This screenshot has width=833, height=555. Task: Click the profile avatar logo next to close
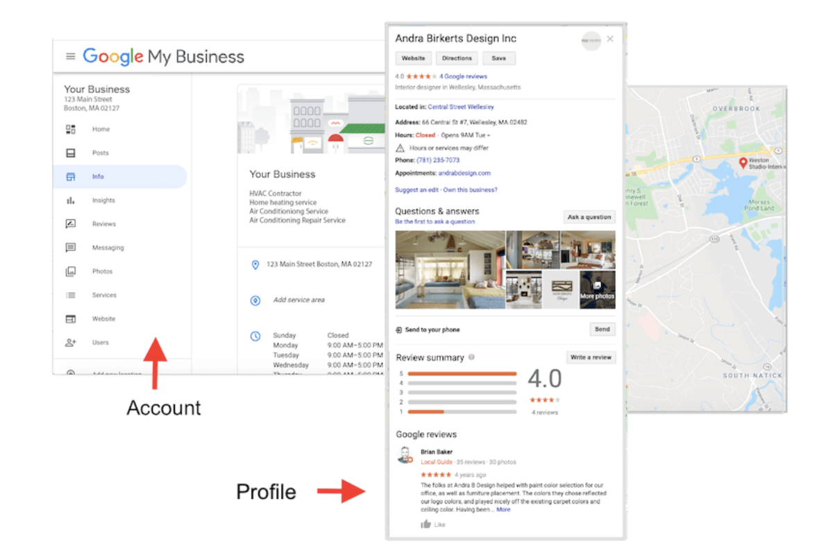591,41
